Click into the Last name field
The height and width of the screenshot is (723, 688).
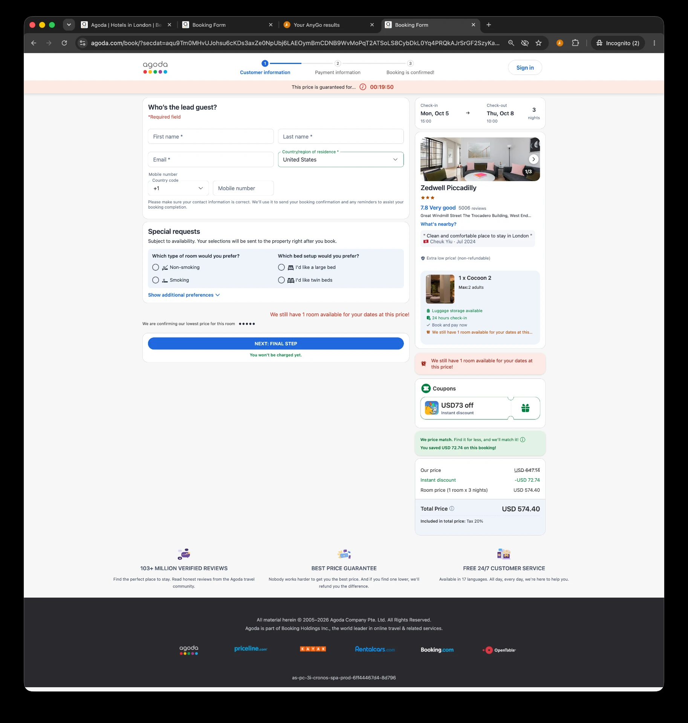[x=341, y=136]
